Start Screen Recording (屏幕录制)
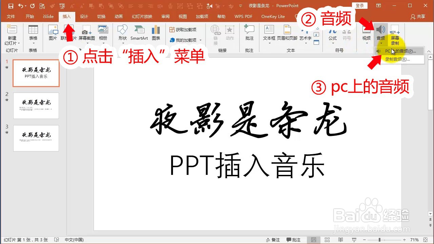The image size is (434, 244). (x=395, y=35)
